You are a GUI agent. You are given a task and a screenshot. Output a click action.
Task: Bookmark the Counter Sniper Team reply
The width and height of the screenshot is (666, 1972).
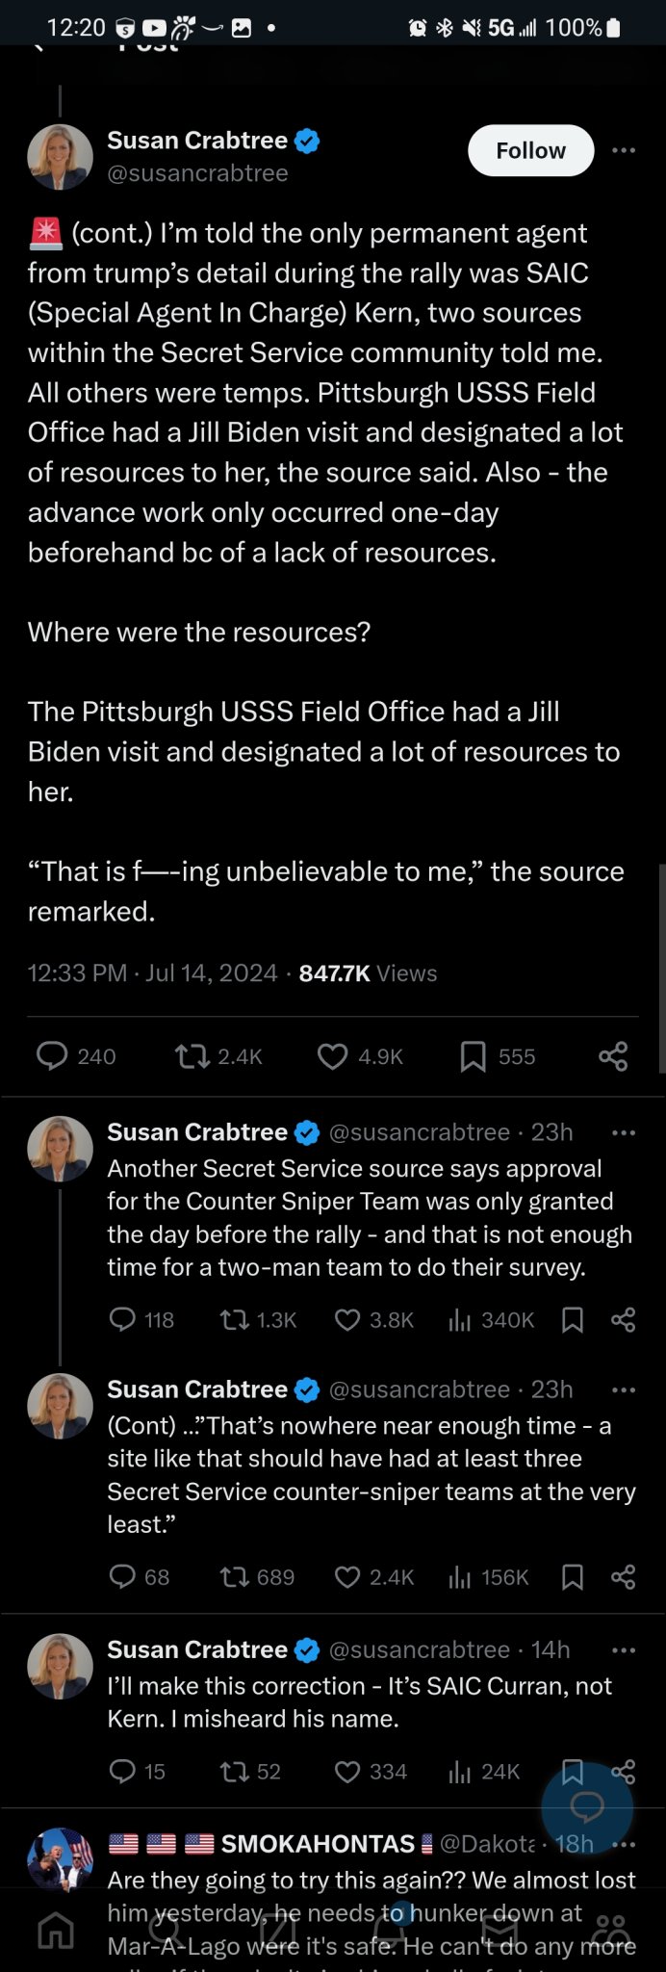click(573, 1319)
